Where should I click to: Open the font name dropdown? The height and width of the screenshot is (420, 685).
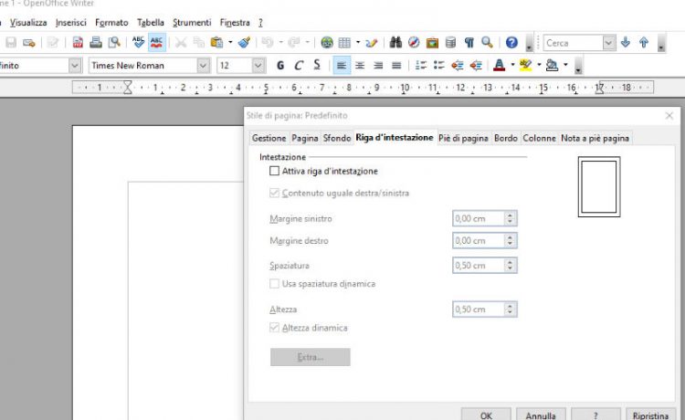(x=203, y=66)
